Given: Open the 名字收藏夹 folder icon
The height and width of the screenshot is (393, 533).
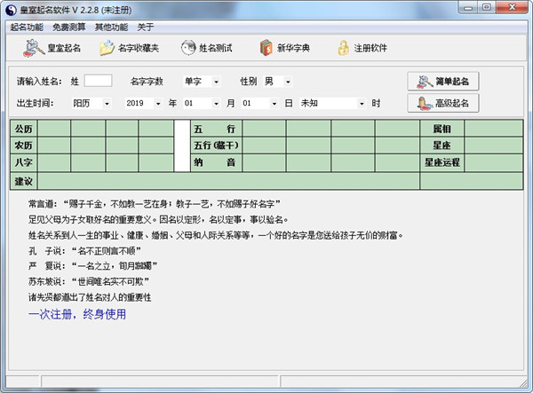Looking at the screenshot, I should click(107, 48).
